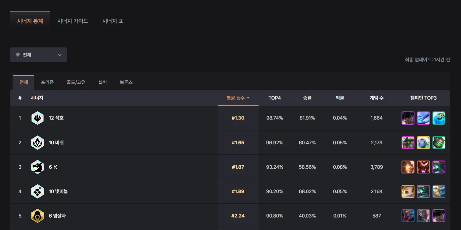This screenshot has width=461, height=230.
Task: Select third champion portrait in 10 비취 row
Action: (439, 143)
